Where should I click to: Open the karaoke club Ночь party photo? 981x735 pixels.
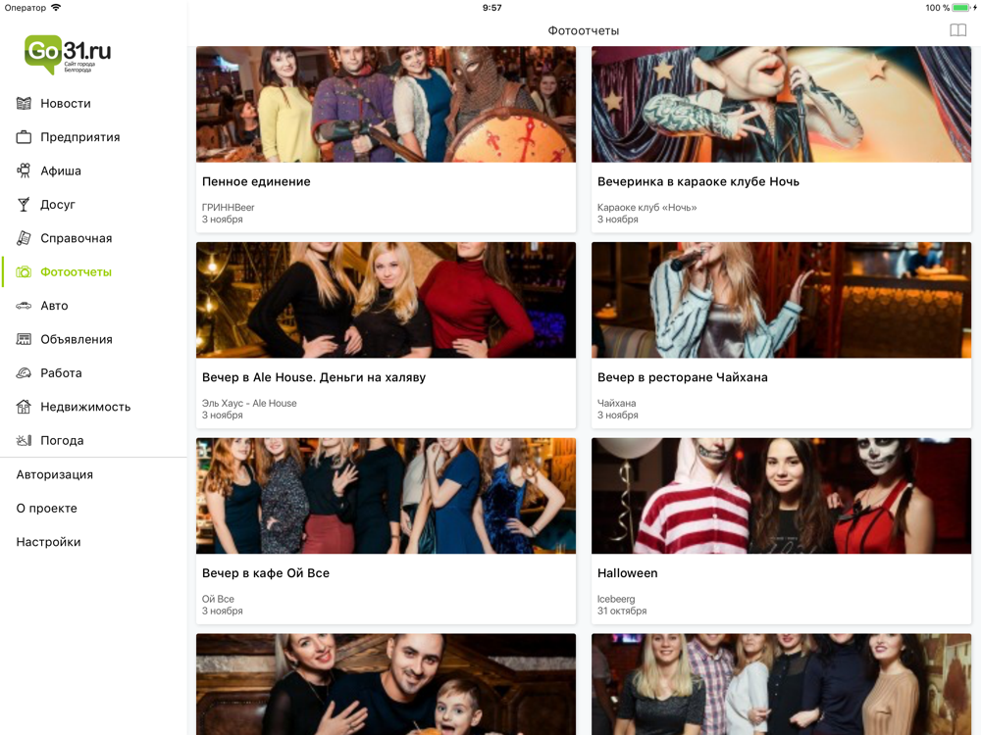tap(782, 105)
